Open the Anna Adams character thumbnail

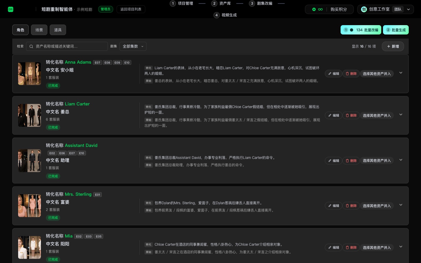pos(30,74)
